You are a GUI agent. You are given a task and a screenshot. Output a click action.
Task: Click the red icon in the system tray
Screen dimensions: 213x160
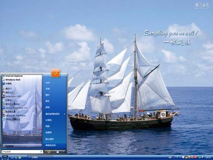pyautogui.click(x=195, y=157)
